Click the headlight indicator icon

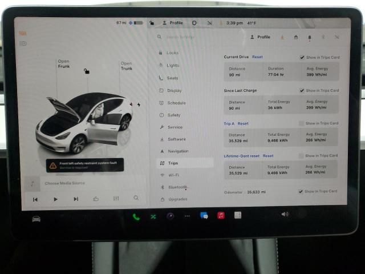click(x=23, y=43)
